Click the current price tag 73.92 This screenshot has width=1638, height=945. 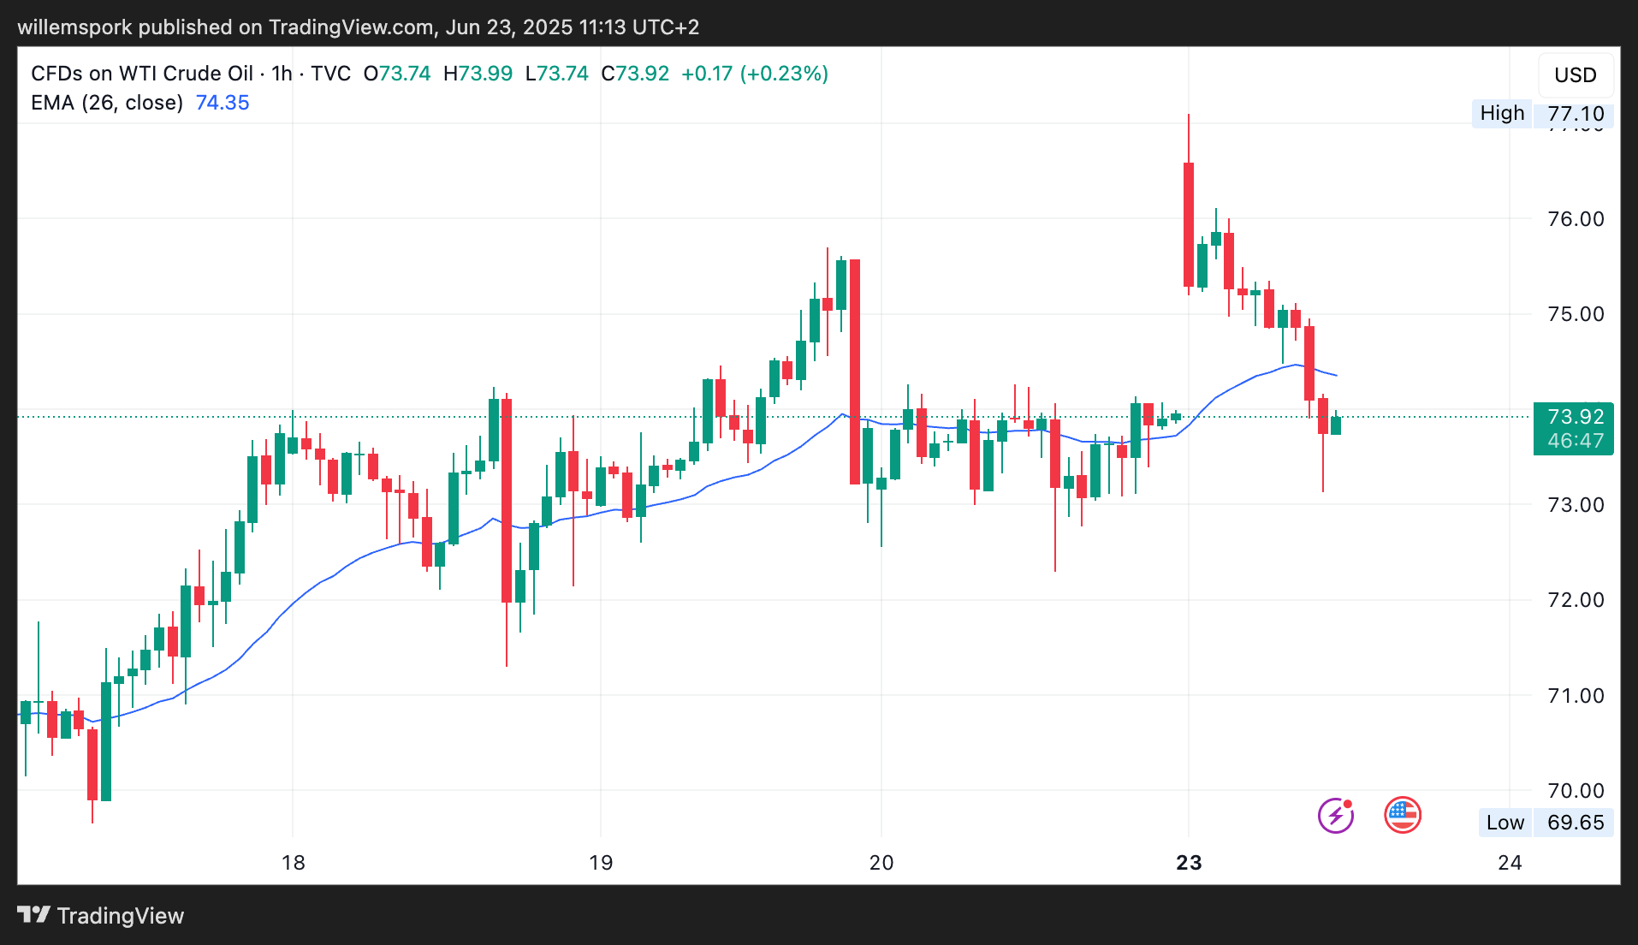click(1575, 418)
